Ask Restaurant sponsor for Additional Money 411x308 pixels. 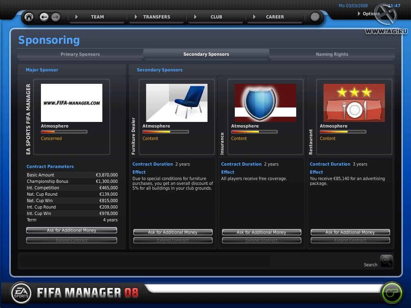pyautogui.click(x=350, y=232)
